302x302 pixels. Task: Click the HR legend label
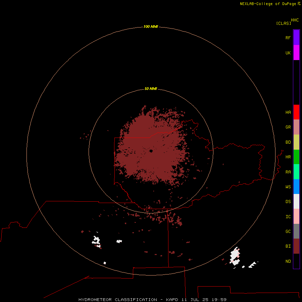click(x=288, y=157)
